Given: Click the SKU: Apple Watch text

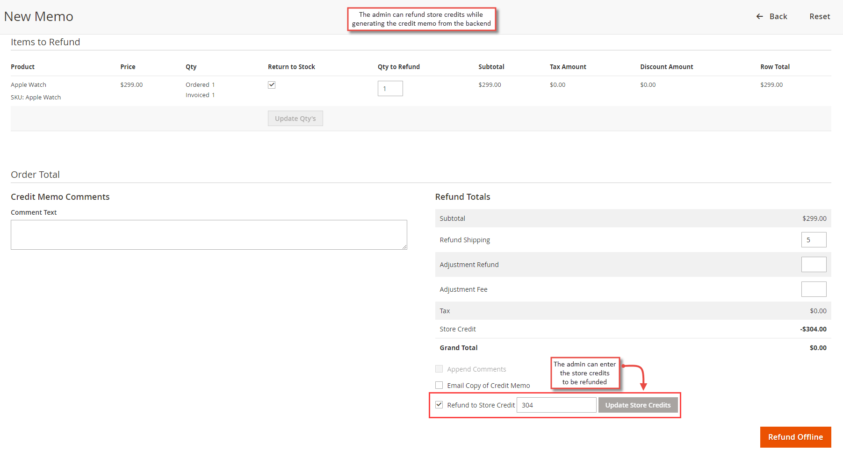Looking at the screenshot, I should click(36, 98).
